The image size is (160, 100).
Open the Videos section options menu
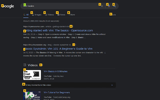(42, 65)
